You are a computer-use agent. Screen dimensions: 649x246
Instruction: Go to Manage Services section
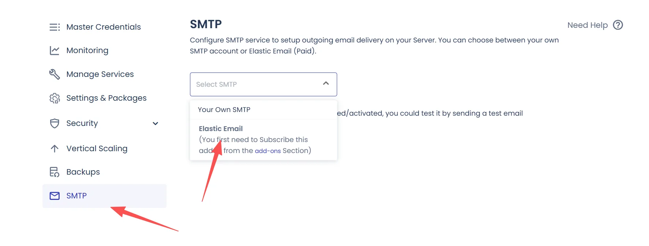coord(100,74)
